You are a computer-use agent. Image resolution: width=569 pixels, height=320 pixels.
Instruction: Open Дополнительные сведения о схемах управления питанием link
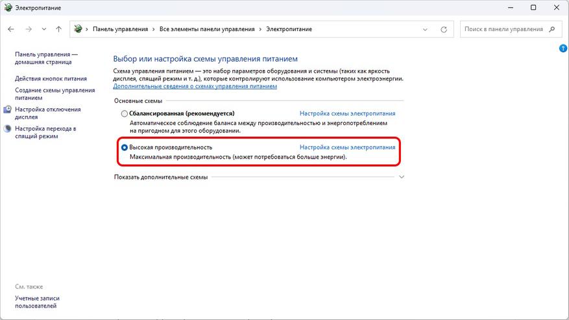coord(195,86)
